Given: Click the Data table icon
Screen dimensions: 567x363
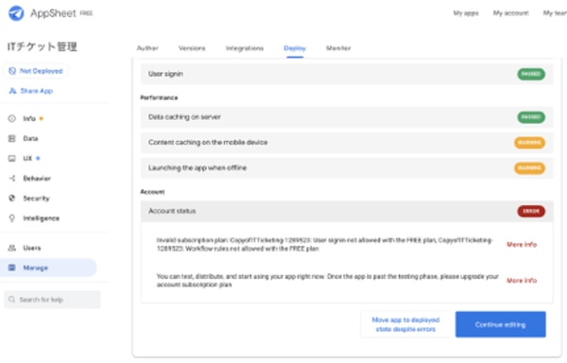Looking at the screenshot, I should click(x=12, y=138).
